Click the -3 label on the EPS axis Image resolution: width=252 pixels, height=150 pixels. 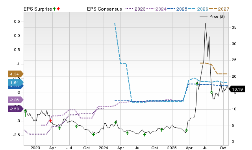pos(18,121)
